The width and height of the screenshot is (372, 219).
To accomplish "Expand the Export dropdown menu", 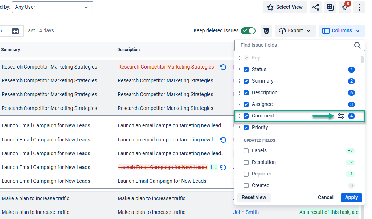I will (295, 31).
